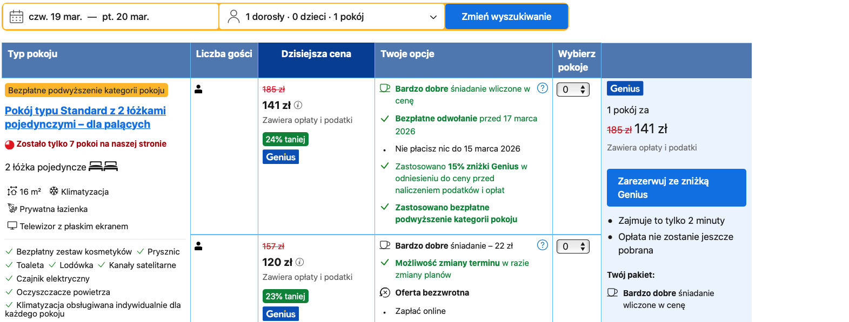849x322 pixels.
Task: Click the Twój pakiet: heading
Action: 631,275
